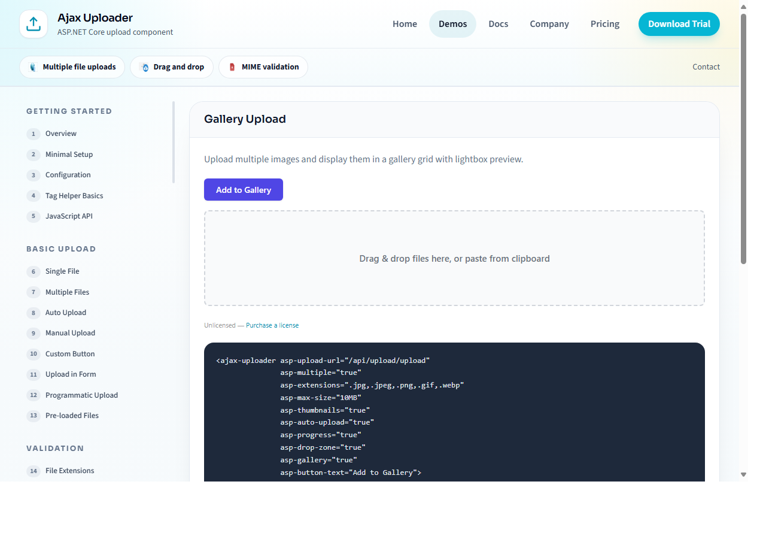The height and width of the screenshot is (539, 766).
Task: Click the MIME validation pill
Action: (263, 67)
